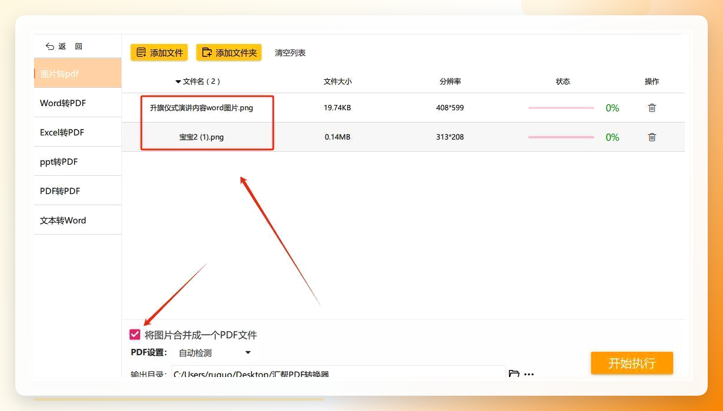Click the three-dots browse button

pos(529,374)
